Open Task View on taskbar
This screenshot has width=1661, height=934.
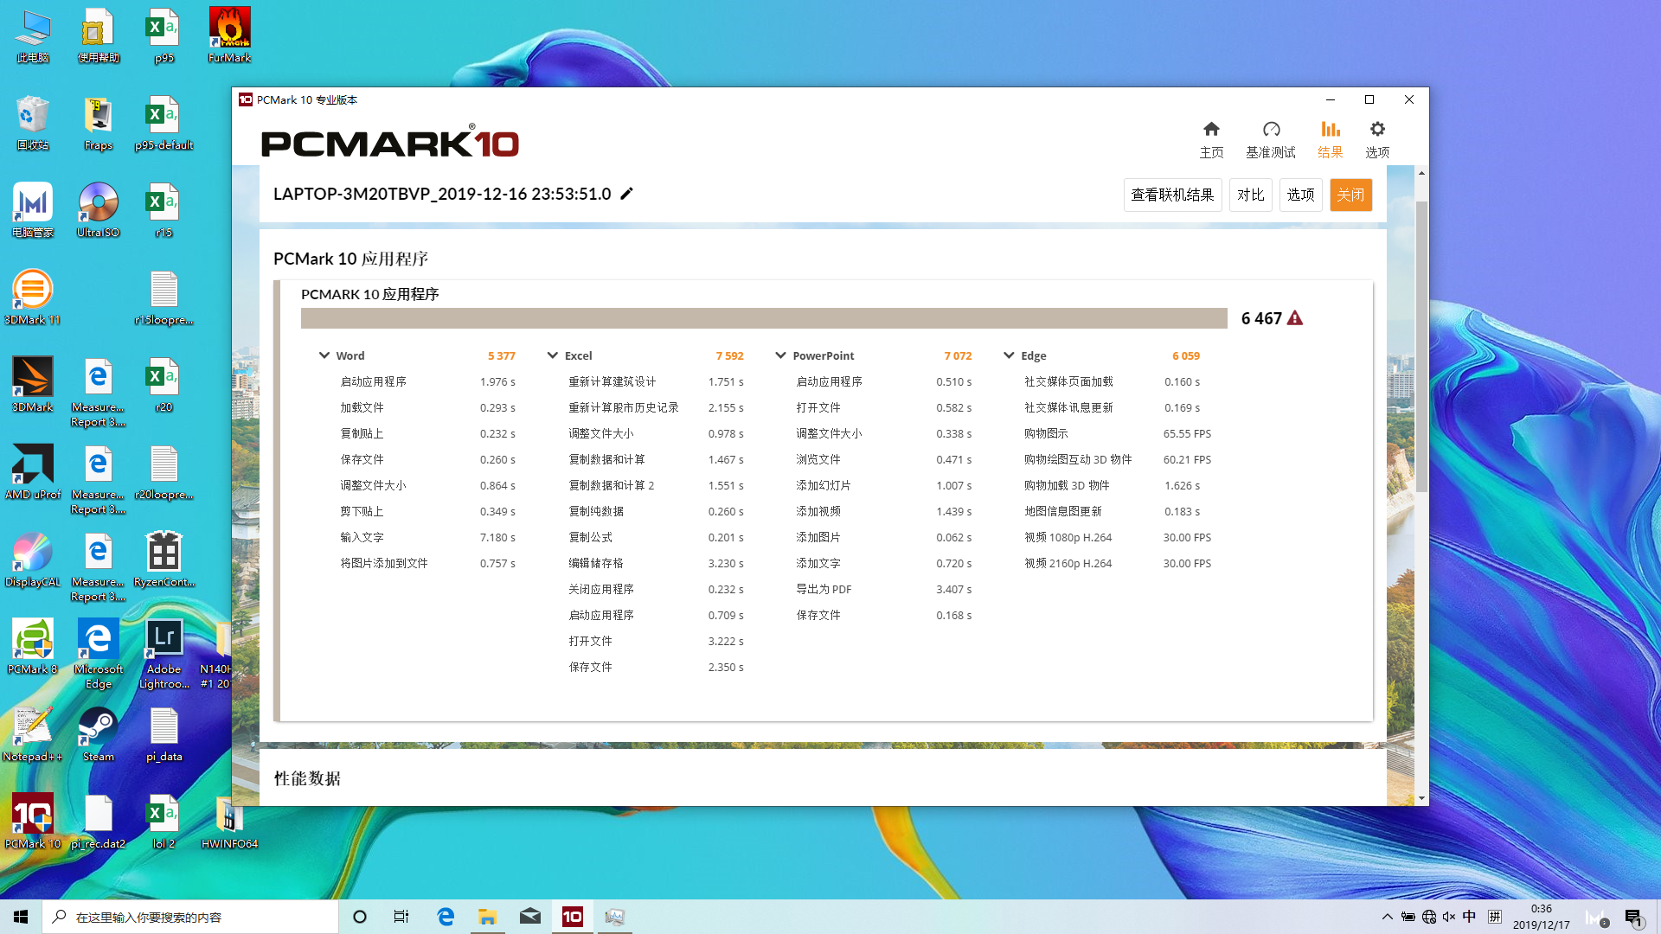click(401, 917)
